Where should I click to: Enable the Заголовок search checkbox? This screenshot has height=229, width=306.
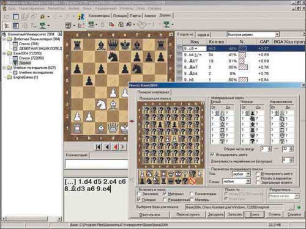point(139,194)
